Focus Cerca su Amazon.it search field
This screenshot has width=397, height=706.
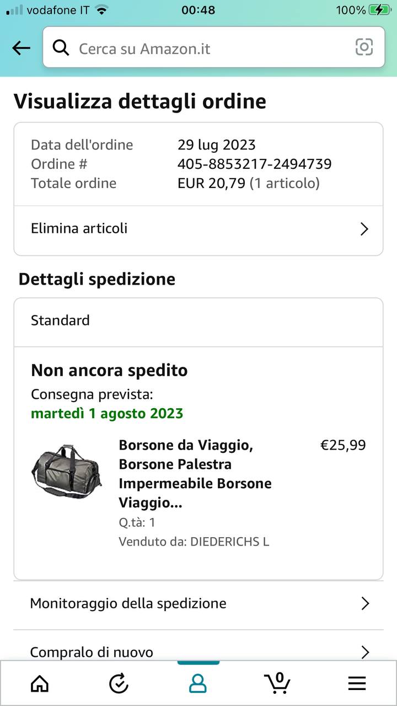coord(210,49)
